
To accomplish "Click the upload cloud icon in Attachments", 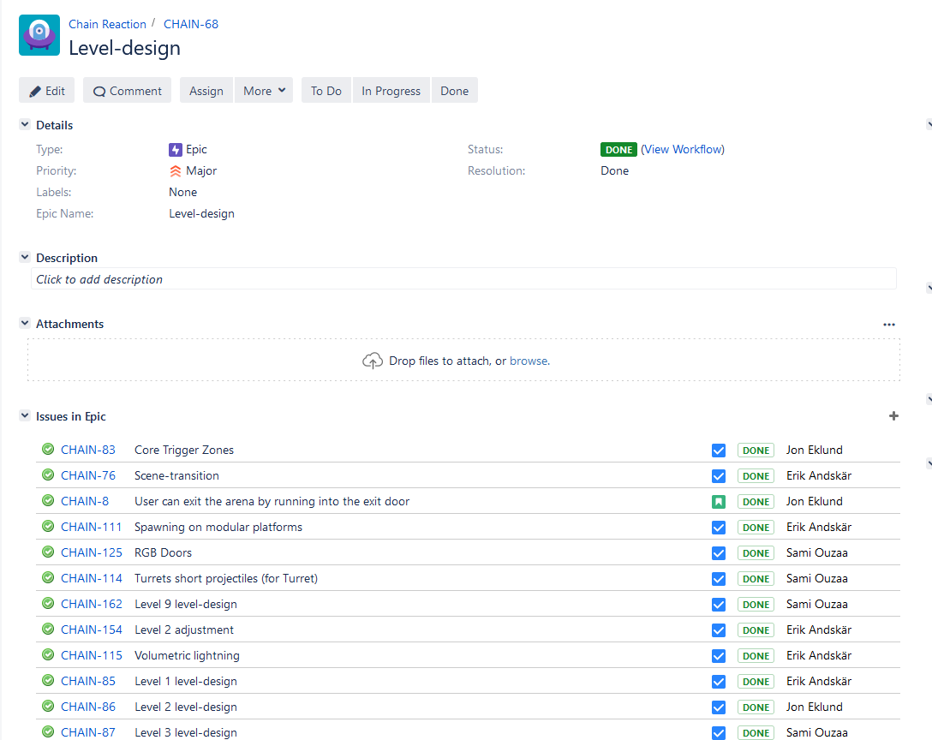I will [372, 361].
